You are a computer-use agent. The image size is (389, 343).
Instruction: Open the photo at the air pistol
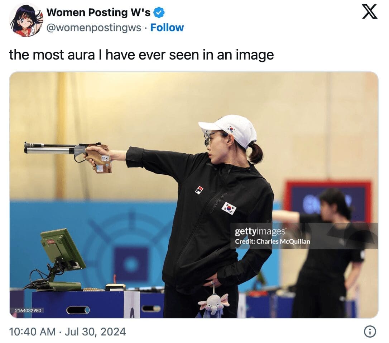(68, 156)
